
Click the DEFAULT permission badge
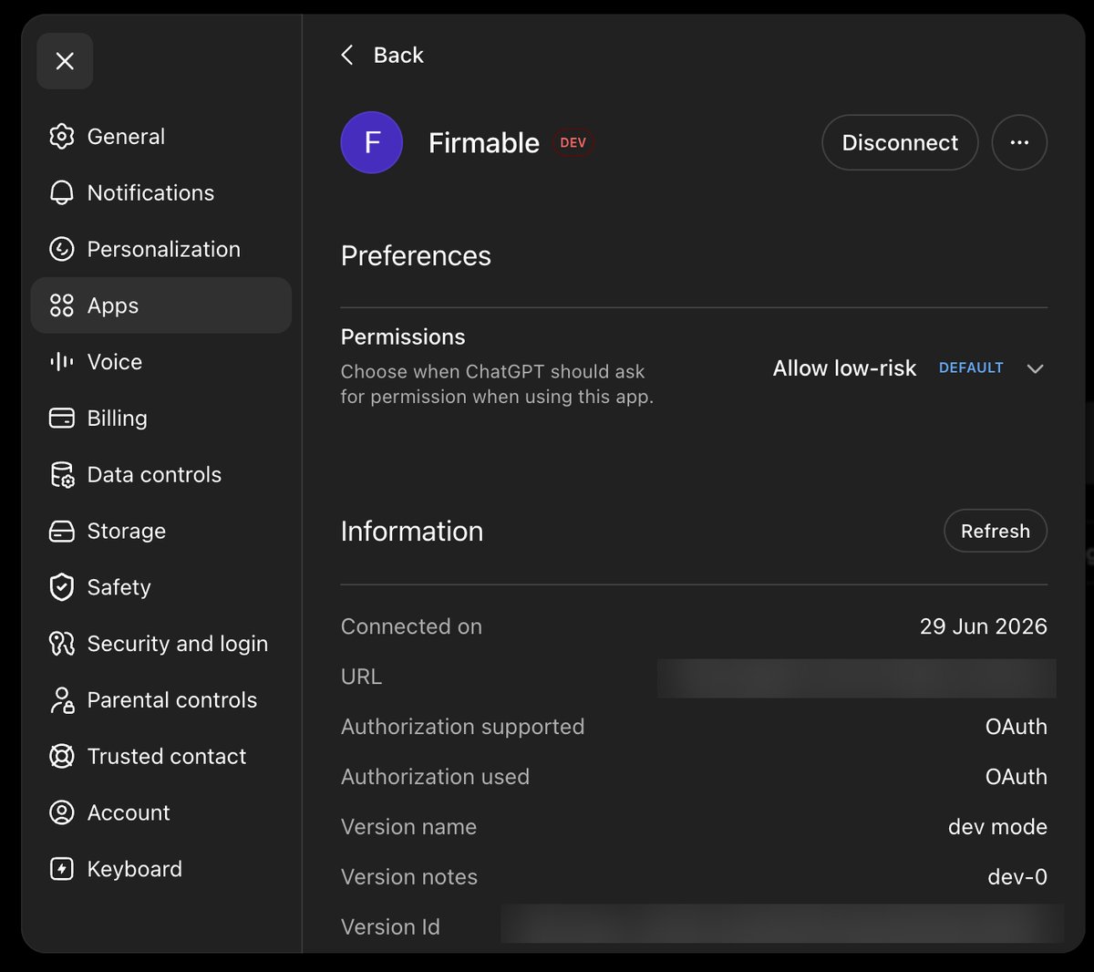[x=971, y=368]
